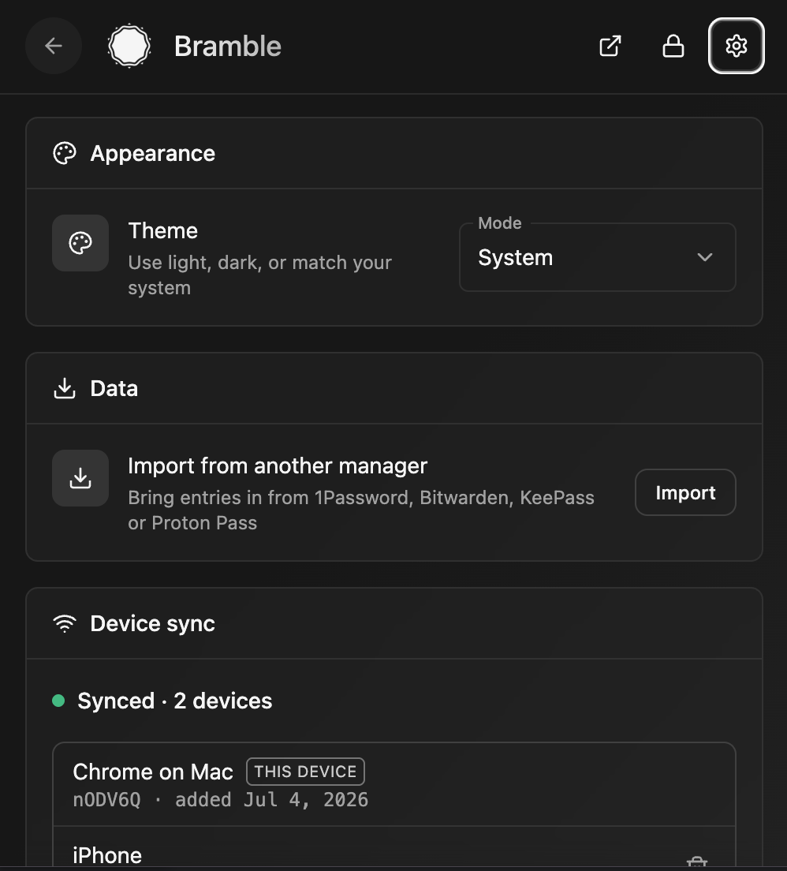Click the Device sync heading
787x871 pixels.
coord(153,623)
